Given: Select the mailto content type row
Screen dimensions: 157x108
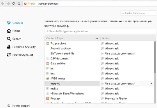Looking at the screenshot, I should 99,89.
